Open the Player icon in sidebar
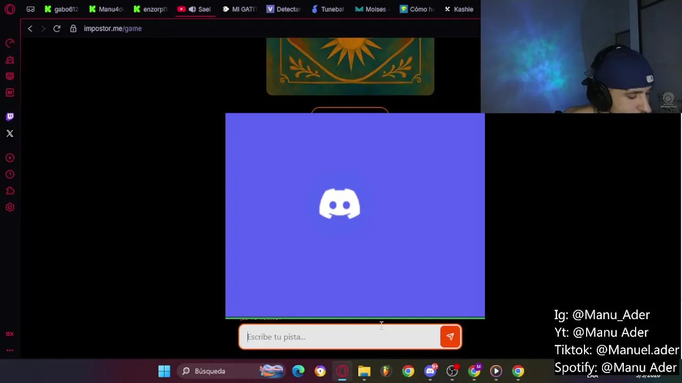682x383 pixels. [10, 158]
